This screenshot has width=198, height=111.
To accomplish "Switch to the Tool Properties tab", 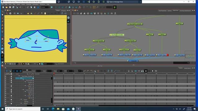I will [162, 11].
